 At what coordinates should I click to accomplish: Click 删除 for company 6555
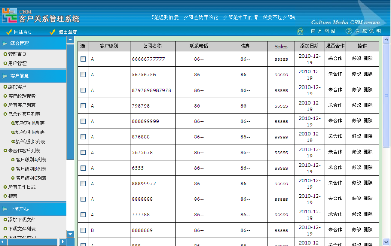368,167
